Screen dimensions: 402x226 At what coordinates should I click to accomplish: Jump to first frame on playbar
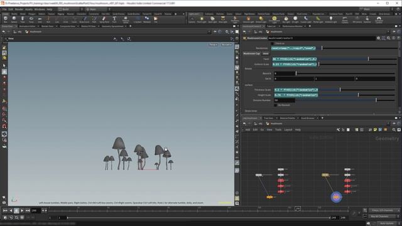[5, 211]
